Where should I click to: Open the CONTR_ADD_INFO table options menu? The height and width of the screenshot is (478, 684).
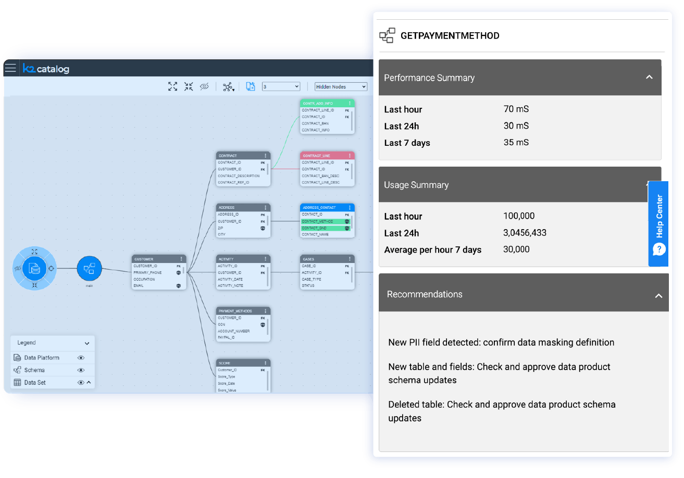[x=350, y=104]
